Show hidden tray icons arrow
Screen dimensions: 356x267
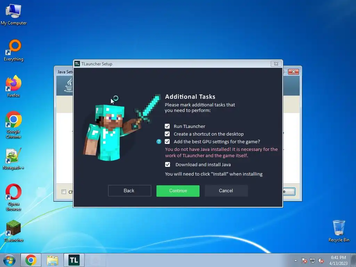tap(296, 260)
